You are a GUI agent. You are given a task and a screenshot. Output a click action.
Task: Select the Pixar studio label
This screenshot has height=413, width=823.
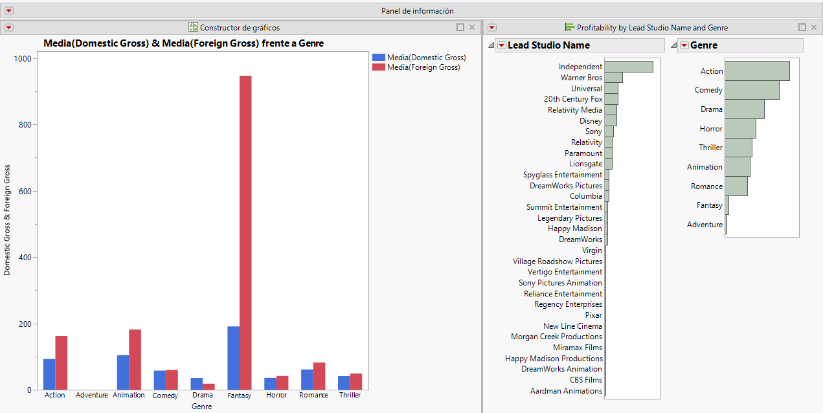593,315
